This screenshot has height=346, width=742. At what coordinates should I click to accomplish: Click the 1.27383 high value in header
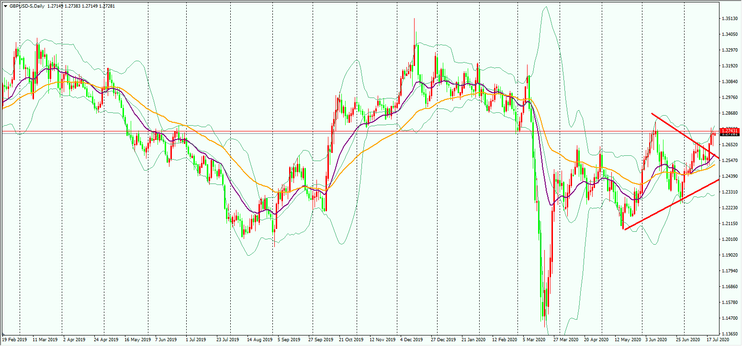pos(73,6)
